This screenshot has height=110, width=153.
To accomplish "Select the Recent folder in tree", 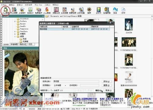I will point(23,24).
